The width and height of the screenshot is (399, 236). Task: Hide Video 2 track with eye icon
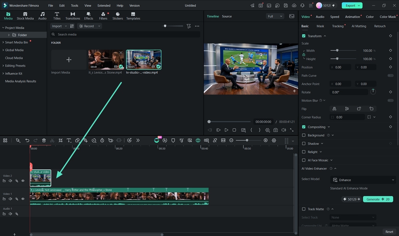[x=23, y=181]
